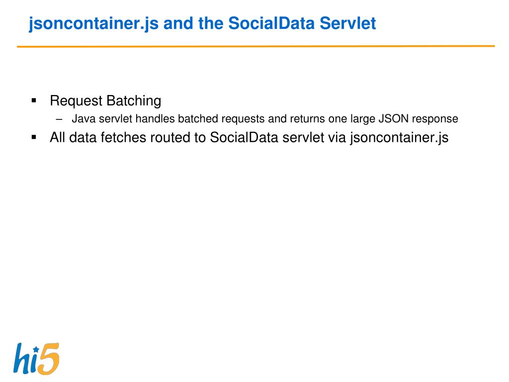Select the square bullet beside Request Batching
Screen dimensions: 509x382
click(x=34, y=100)
